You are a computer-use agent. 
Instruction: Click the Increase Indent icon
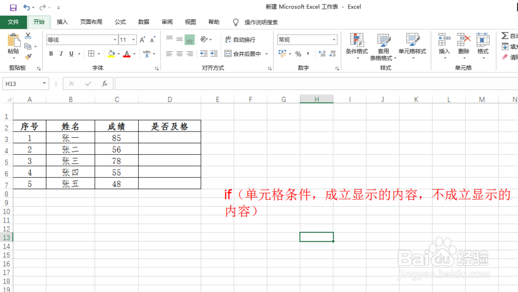click(x=214, y=53)
